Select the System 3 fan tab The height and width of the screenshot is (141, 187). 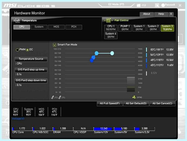(167, 28)
